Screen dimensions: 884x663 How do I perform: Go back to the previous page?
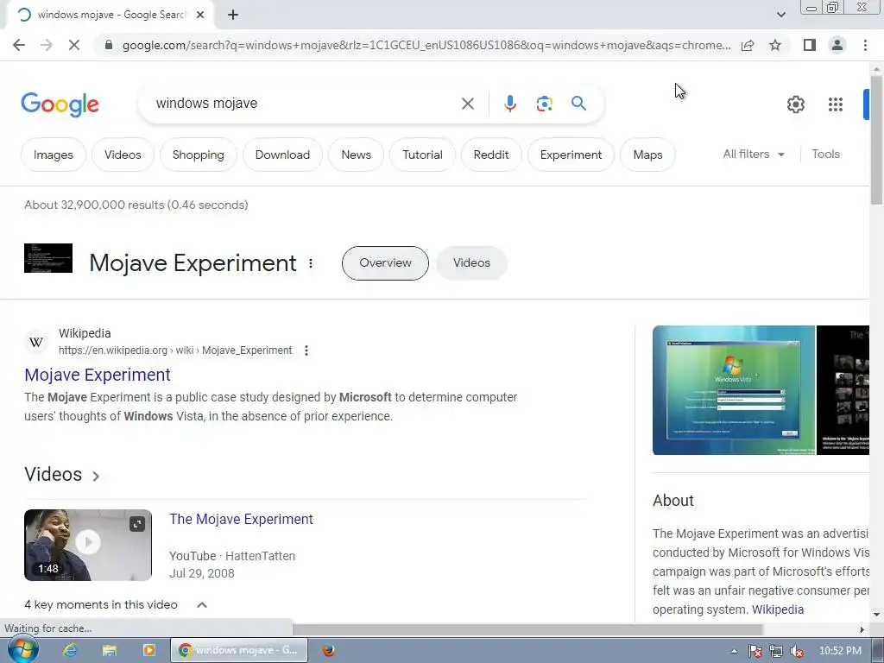tap(19, 45)
